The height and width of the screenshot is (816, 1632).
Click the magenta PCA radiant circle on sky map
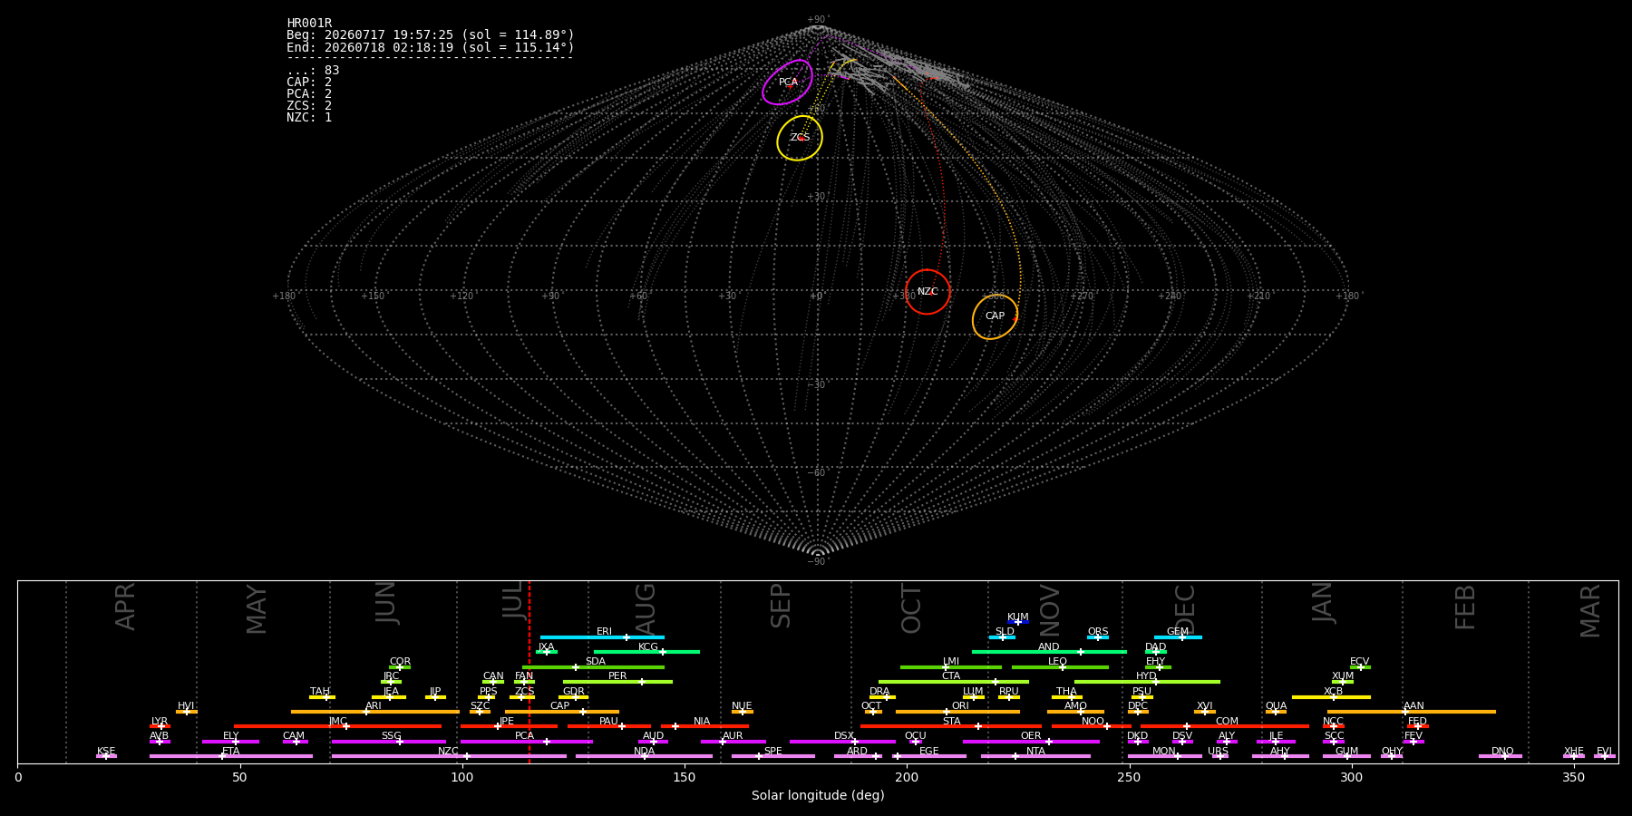787,83
